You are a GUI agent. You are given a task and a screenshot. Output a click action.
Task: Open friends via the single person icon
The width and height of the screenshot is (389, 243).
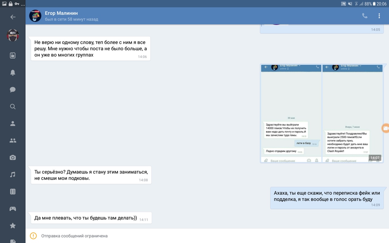click(x=13, y=124)
